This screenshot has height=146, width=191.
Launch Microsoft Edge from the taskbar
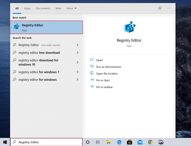point(119,142)
